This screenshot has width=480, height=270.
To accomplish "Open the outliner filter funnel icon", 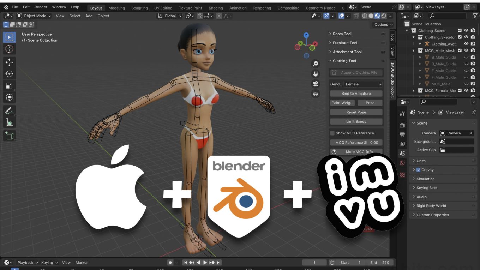I will coord(475,16).
